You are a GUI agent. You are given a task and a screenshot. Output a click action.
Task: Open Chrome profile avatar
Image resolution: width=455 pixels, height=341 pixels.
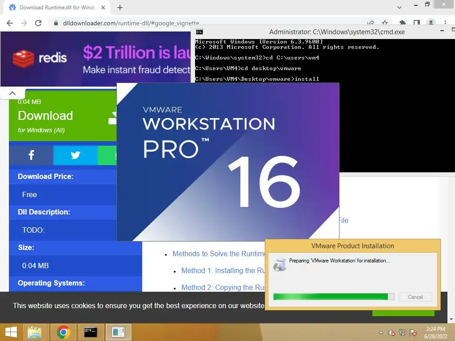[431, 22]
